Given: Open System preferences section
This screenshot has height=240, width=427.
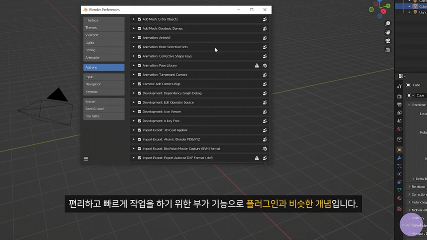Looking at the screenshot, I should pos(104,101).
